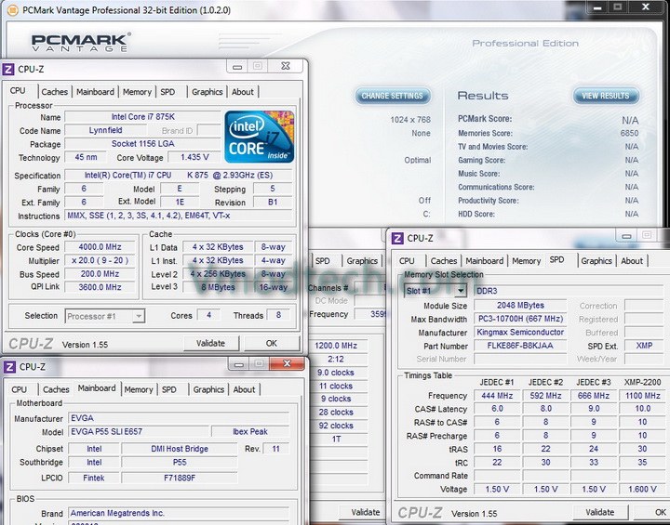Screen dimensions: 670x525
Task: Click the DDR3 memory type field
Action: click(x=569, y=291)
